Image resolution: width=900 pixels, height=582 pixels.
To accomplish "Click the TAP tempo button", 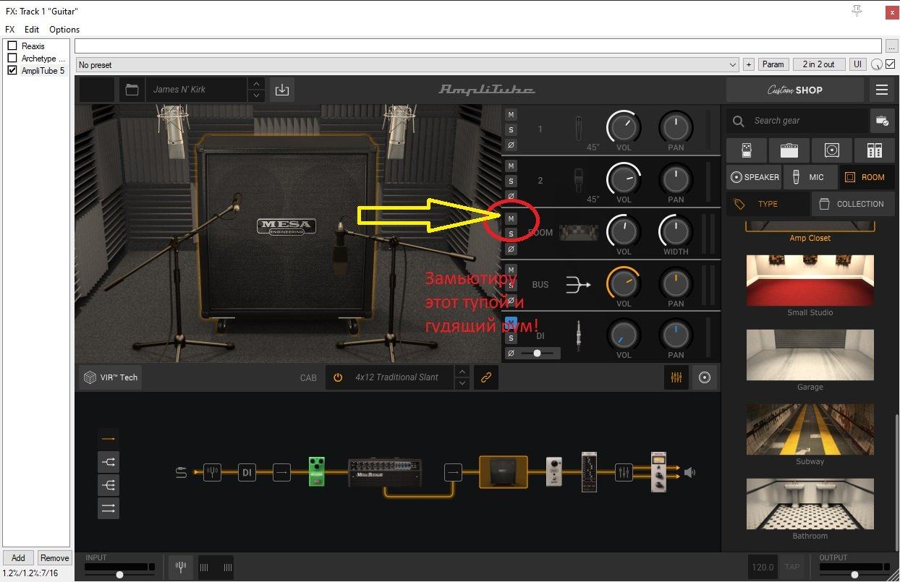I will pyautogui.click(x=792, y=568).
